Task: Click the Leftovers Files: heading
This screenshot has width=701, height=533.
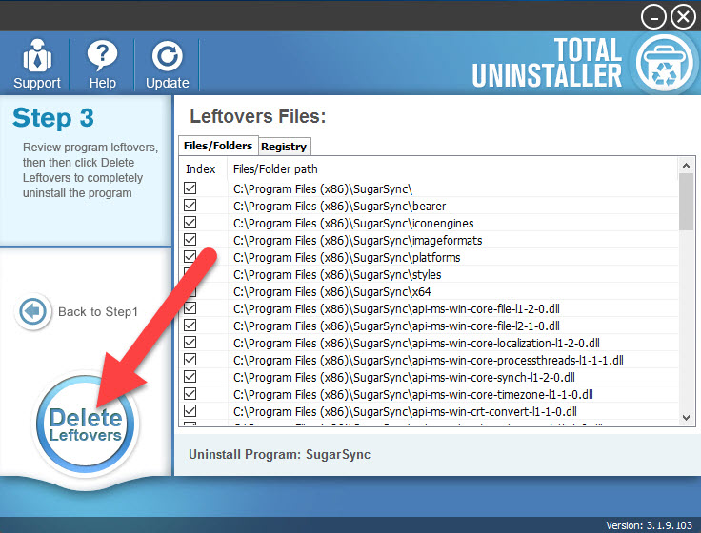Action: (x=258, y=117)
